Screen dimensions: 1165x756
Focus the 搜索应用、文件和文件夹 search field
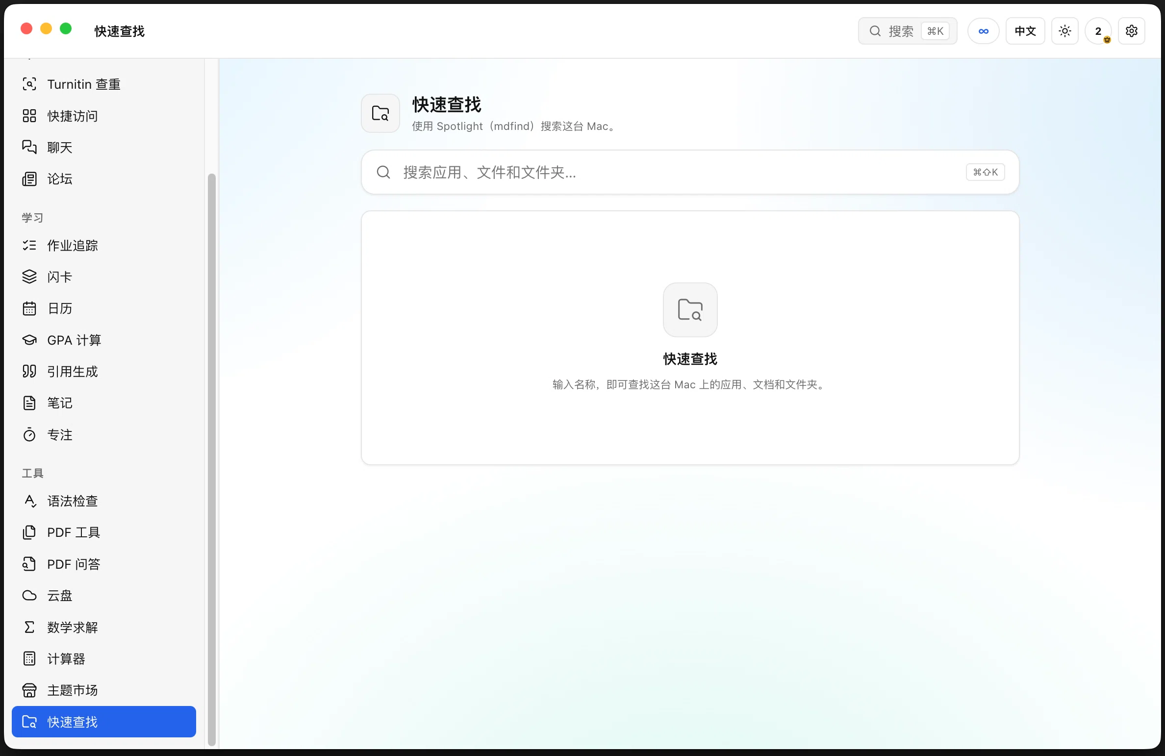[690, 172]
